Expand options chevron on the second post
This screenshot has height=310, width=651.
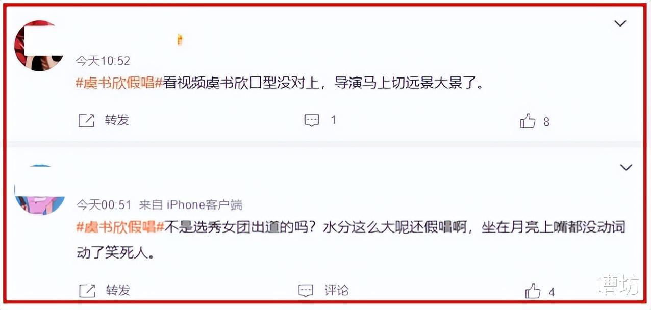[625, 167]
